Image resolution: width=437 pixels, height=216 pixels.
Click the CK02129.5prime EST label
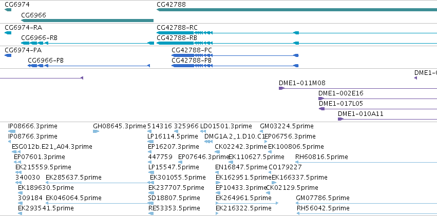click(x=292, y=187)
